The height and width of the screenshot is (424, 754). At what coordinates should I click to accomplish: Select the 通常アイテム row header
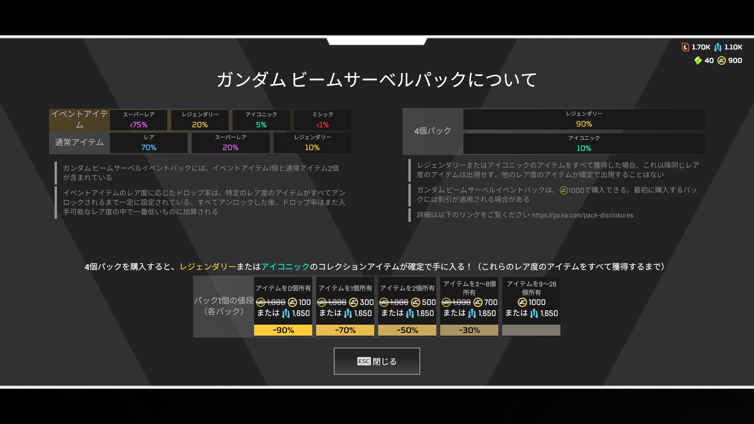[x=79, y=142]
